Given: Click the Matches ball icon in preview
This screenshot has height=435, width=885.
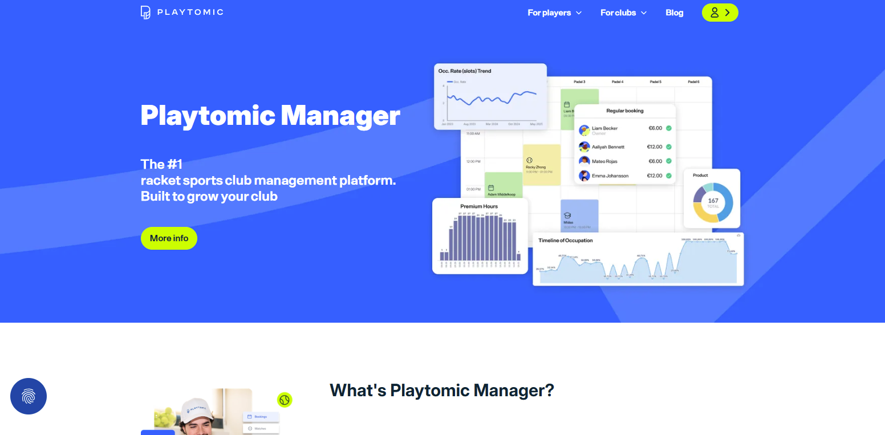Looking at the screenshot, I should tap(250, 428).
